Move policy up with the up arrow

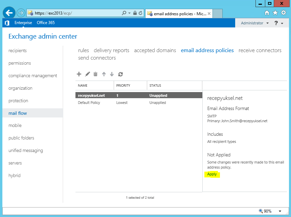[x=104, y=74]
